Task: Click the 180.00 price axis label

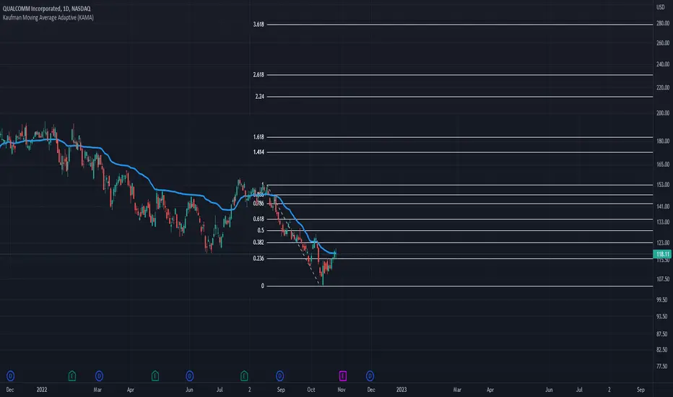Action: pos(663,141)
